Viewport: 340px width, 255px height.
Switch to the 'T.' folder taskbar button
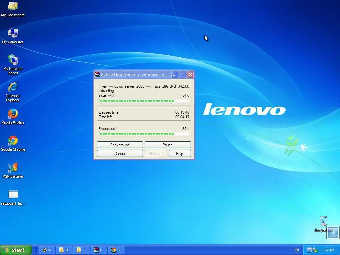81,250
